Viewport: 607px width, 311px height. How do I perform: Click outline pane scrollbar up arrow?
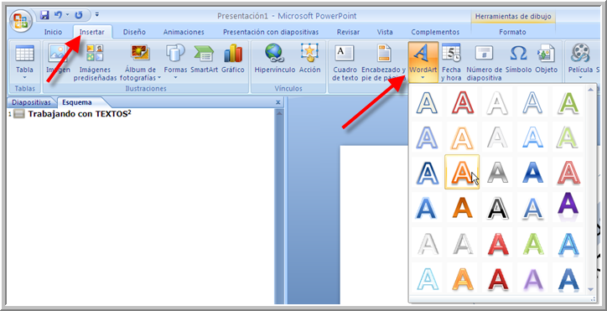(278, 113)
